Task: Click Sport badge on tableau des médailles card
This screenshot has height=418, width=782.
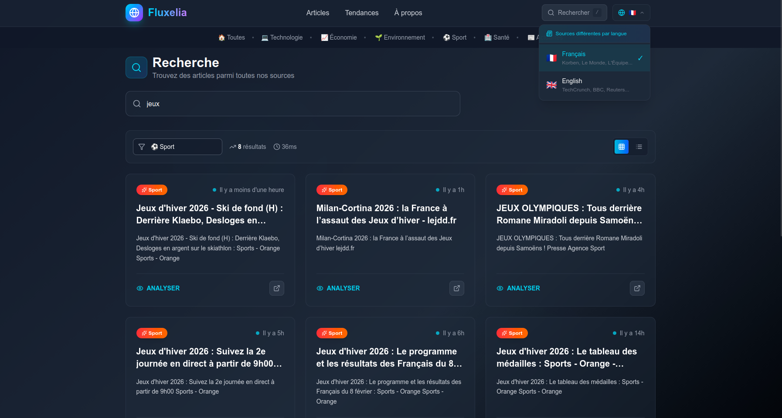Action: 512,333
